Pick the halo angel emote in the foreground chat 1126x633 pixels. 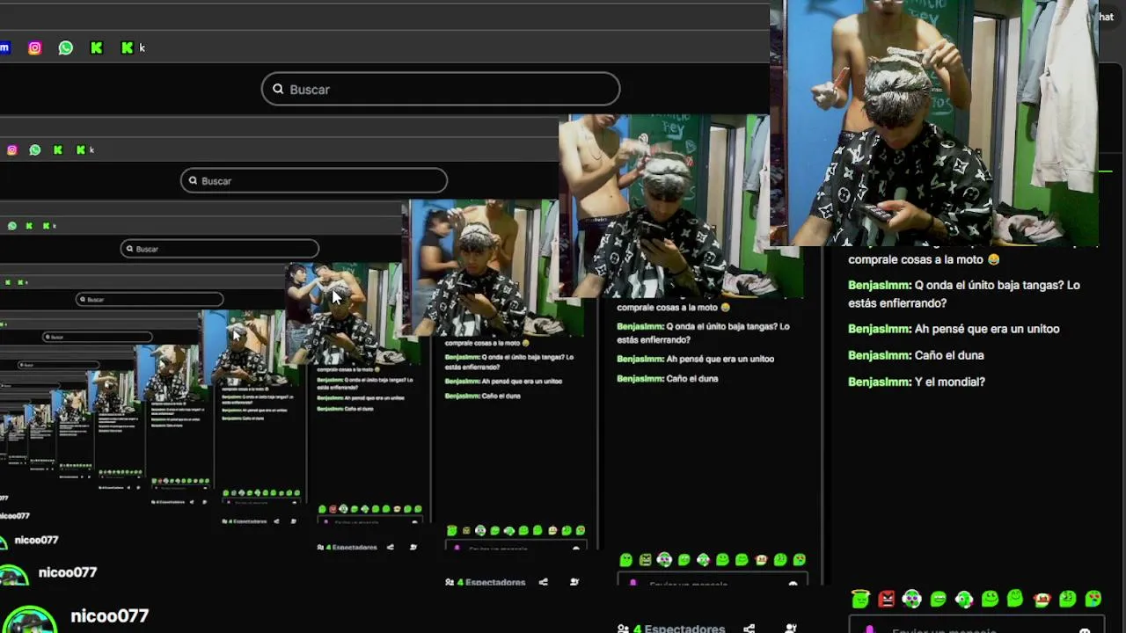pyautogui.click(x=860, y=600)
